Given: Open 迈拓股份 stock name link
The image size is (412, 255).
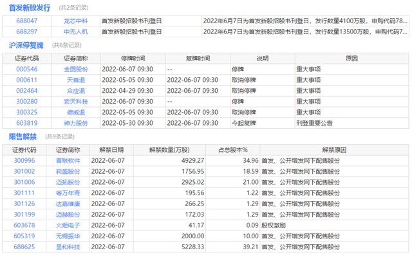Looking at the screenshot, I should 68,182.
